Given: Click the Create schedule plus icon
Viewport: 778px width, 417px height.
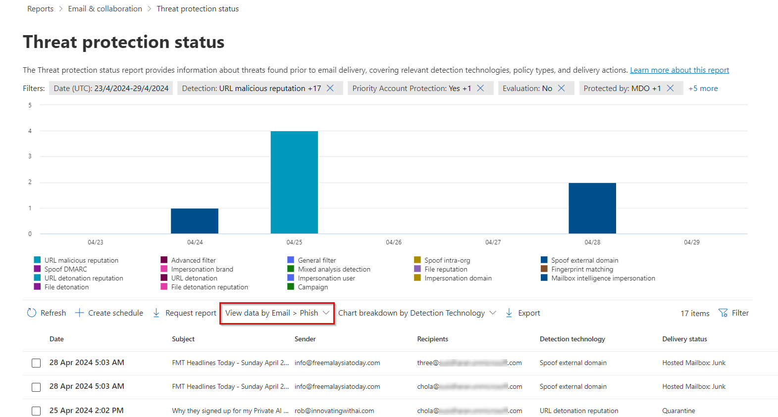Looking at the screenshot, I should click(79, 313).
